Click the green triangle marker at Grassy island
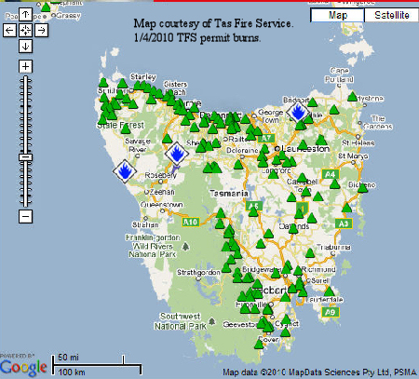The image size is (419, 379). click(x=46, y=7)
